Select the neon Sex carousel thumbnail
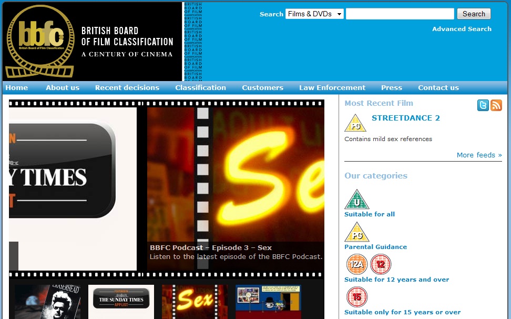The width and height of the screenshot is (511, 319). pos(195,302)
